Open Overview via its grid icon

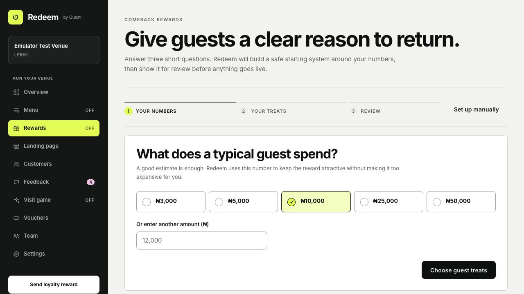[16, 92]
